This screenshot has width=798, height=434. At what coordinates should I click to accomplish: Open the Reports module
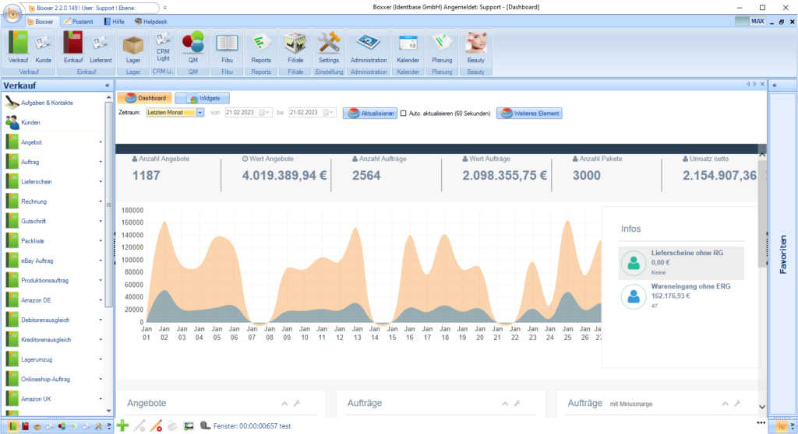pyautogui.click(x=260, y=47)
